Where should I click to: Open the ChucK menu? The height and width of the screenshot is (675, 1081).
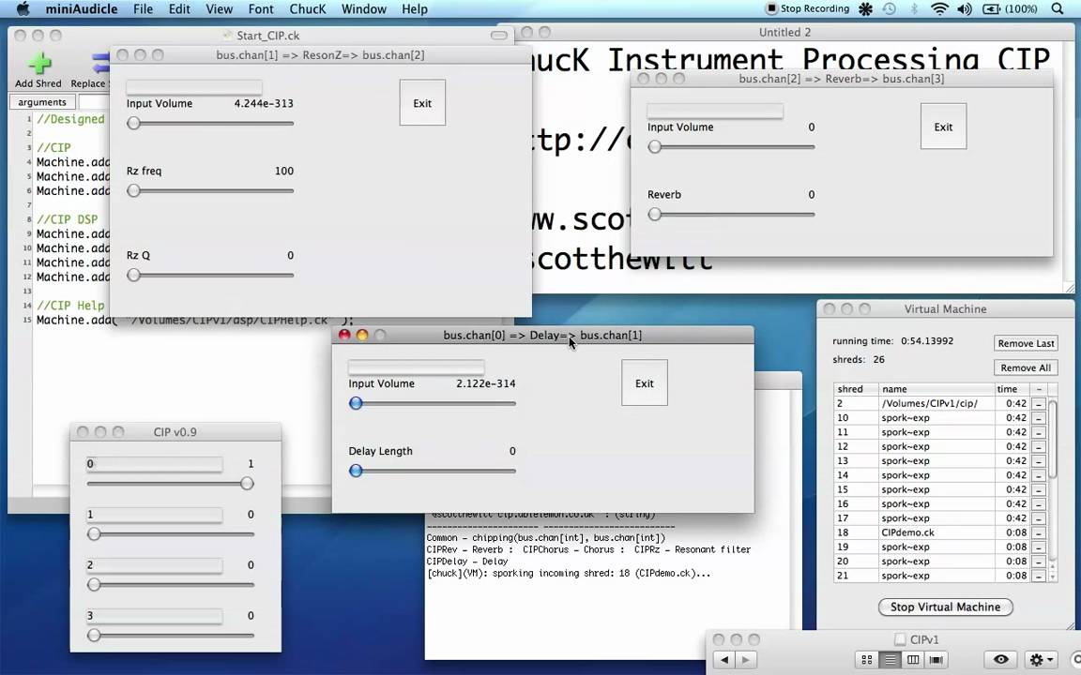[x=308, y=9]
